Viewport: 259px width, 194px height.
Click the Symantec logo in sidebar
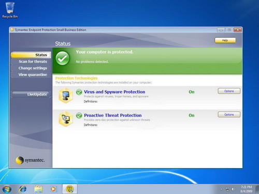point(30,160)
